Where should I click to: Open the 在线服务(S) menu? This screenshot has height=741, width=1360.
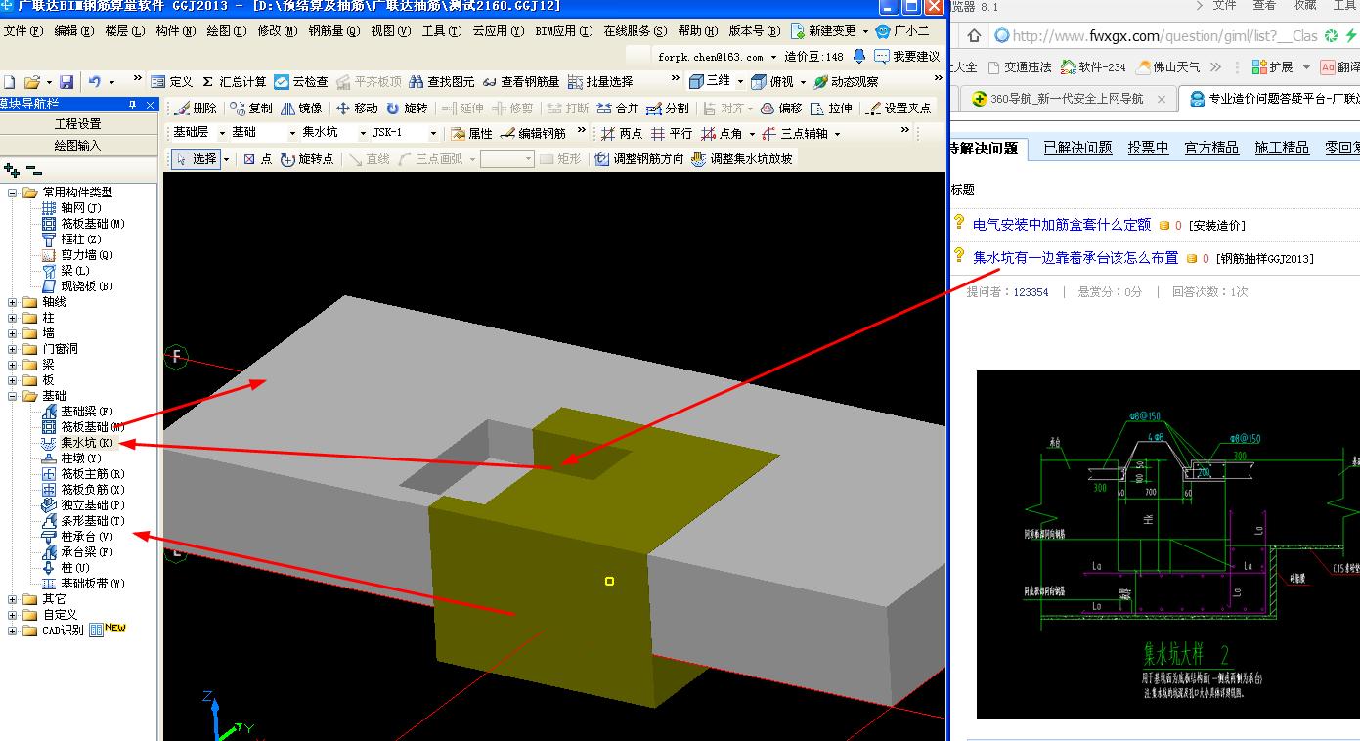coord(636,31)
